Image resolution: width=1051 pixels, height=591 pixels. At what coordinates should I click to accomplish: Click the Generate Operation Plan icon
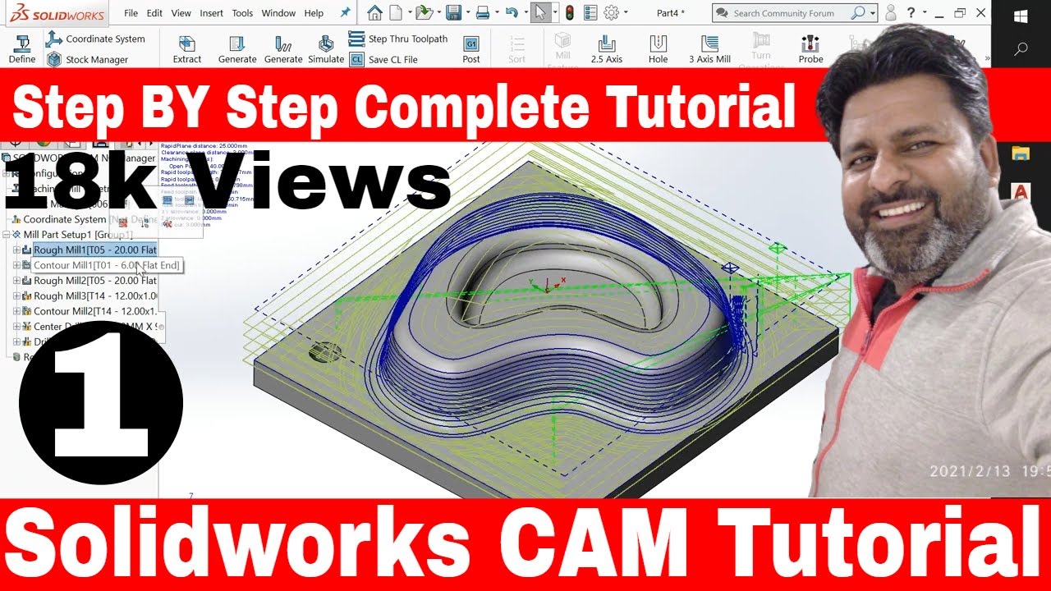(237, 49)
